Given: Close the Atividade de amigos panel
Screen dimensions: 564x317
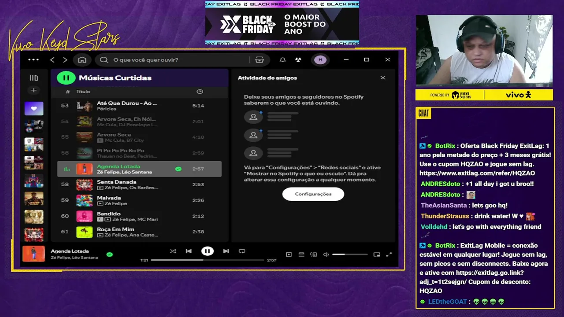Looking at the screenshot, I should [x=383, y=78].
